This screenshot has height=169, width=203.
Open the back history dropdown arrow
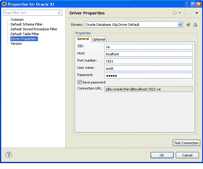(180, 13)
